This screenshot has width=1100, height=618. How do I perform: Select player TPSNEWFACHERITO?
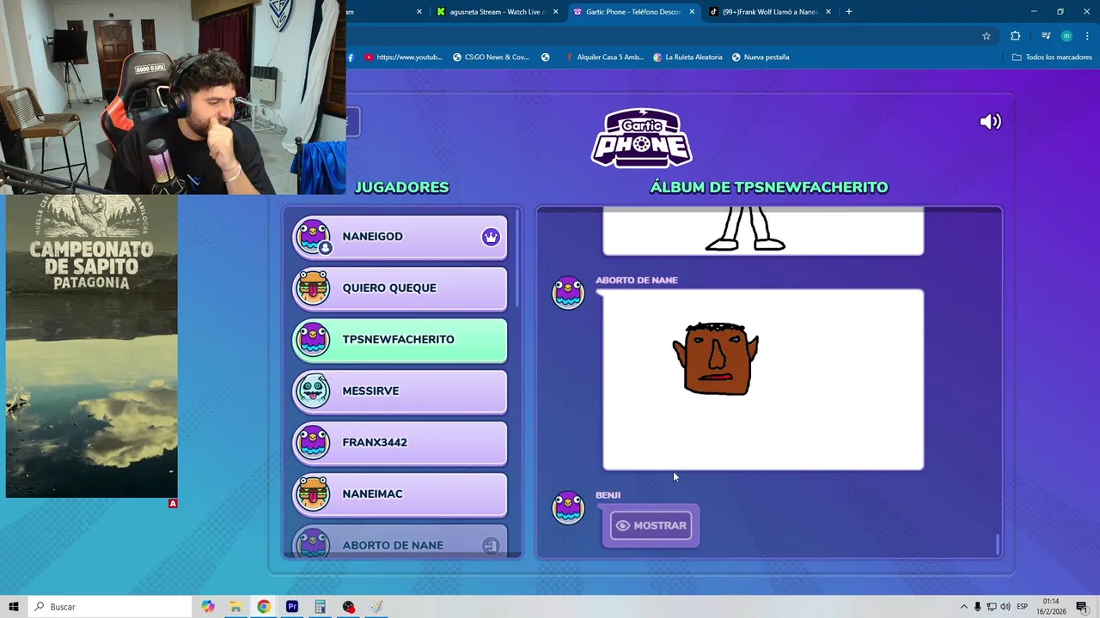[x=400, y=340]
